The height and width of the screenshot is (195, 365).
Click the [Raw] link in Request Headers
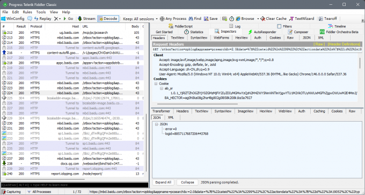319,44
